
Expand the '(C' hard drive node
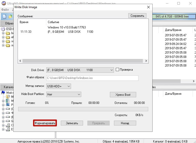pyautogui.click(x=3, y=109)
